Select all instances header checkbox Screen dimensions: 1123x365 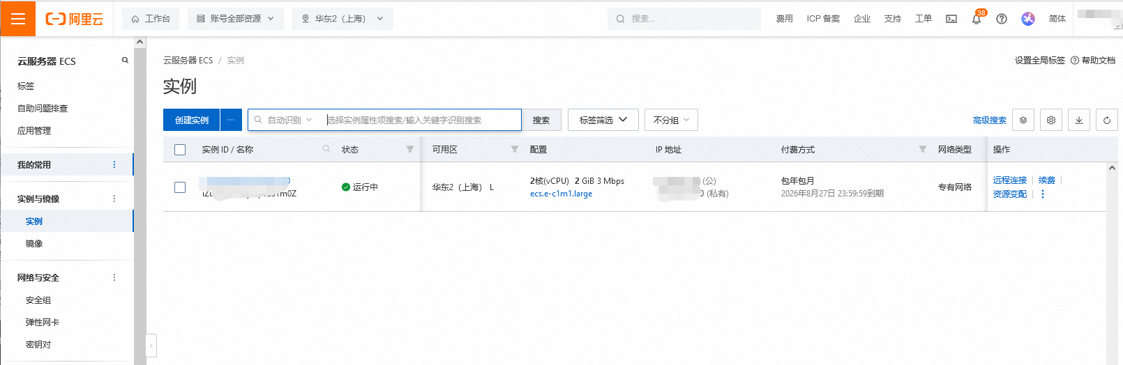pyautogui.click(x=180, y=149)
